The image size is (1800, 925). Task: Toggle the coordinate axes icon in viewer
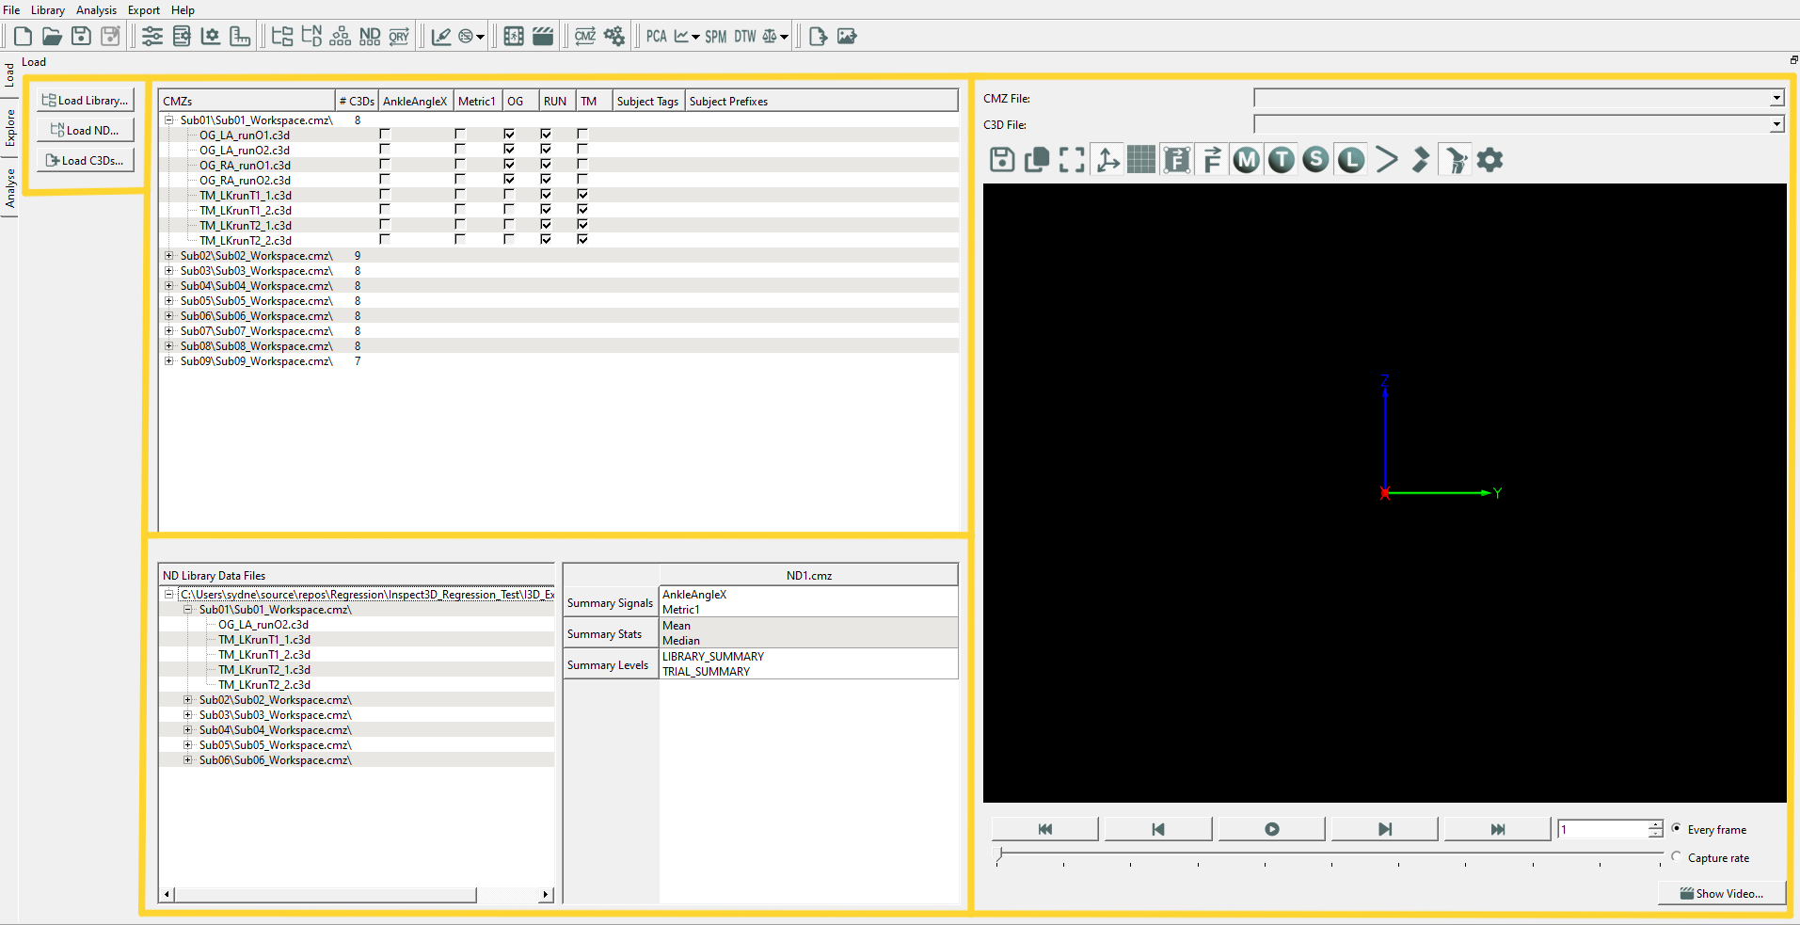click(1107, 160)
